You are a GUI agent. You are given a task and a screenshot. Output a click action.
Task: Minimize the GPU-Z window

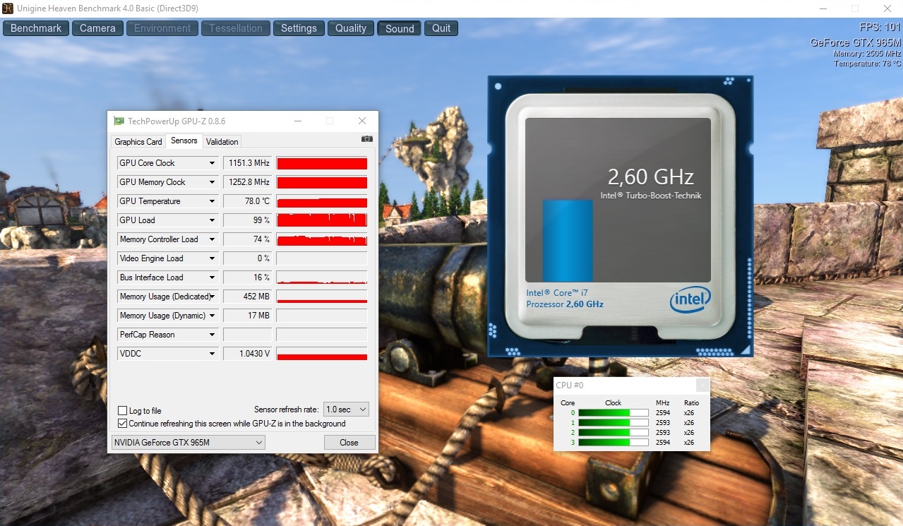[x=297, y=121]
